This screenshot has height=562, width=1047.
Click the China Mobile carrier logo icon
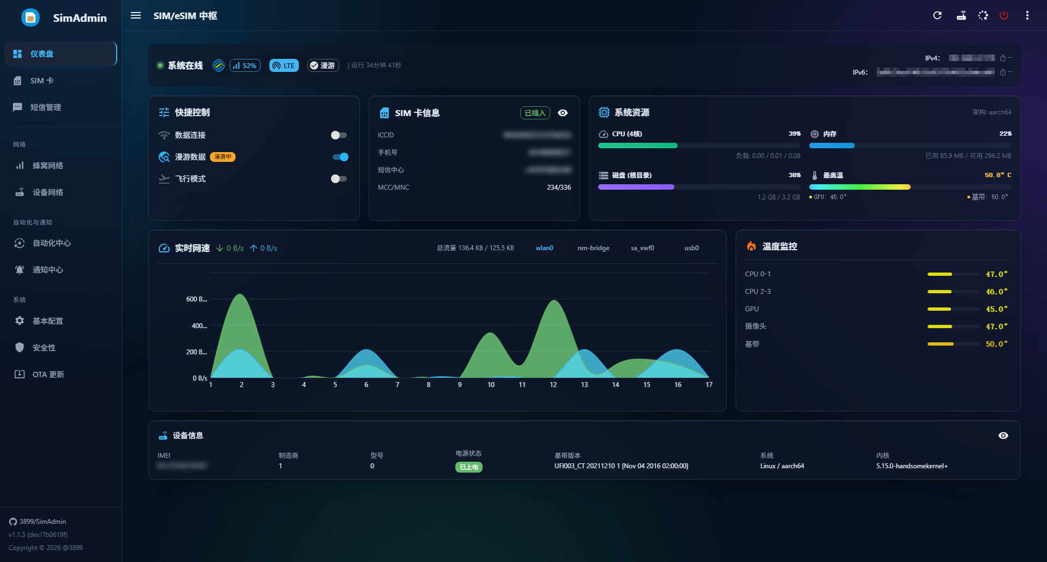pos(219,65)
